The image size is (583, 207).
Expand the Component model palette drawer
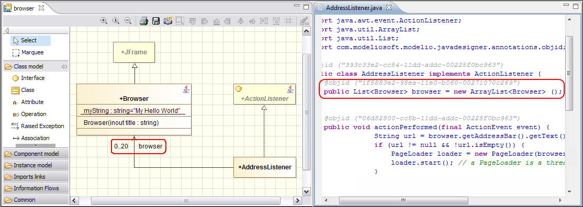(x=36, y=154)
